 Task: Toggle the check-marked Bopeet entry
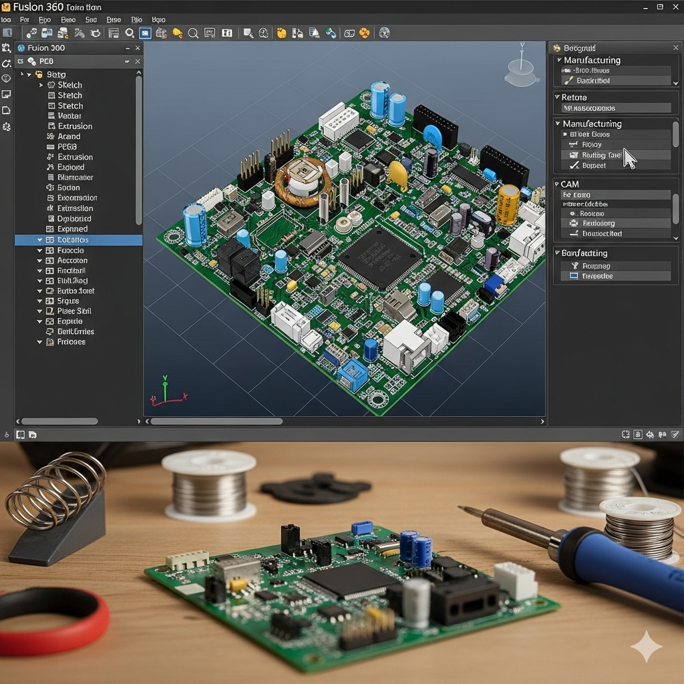pyautogui.click(x=574, y=166)
